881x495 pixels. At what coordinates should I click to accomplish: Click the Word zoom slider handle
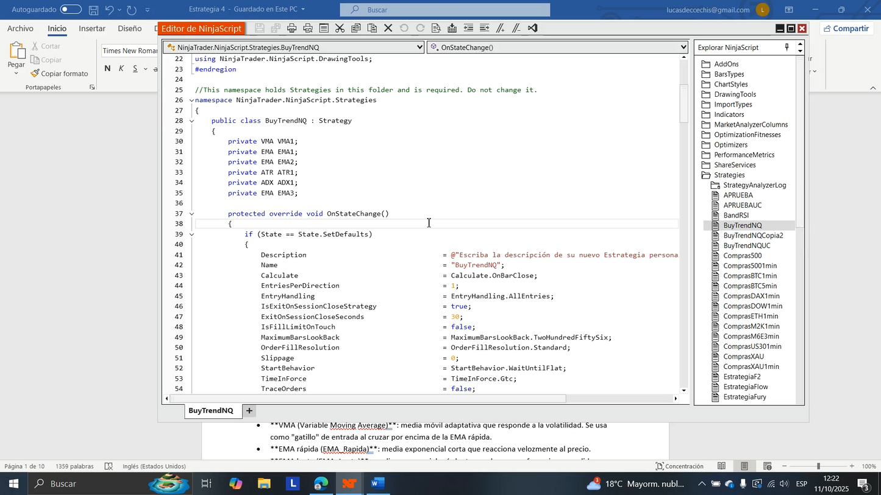point(818,466)
